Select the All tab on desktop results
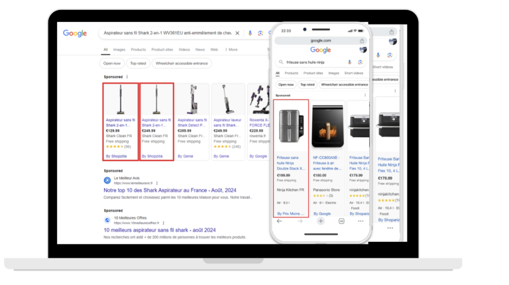Screen dimensions: 509x285 point(105,50)
